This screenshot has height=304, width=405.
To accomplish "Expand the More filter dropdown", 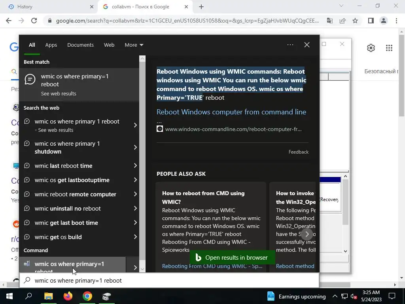I will (134, 45).
